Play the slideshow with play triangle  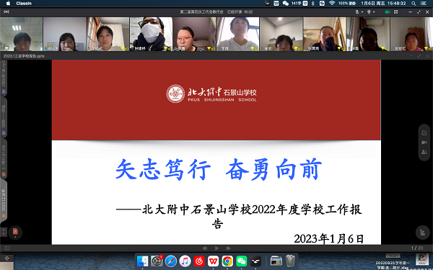tap(216, 248)
